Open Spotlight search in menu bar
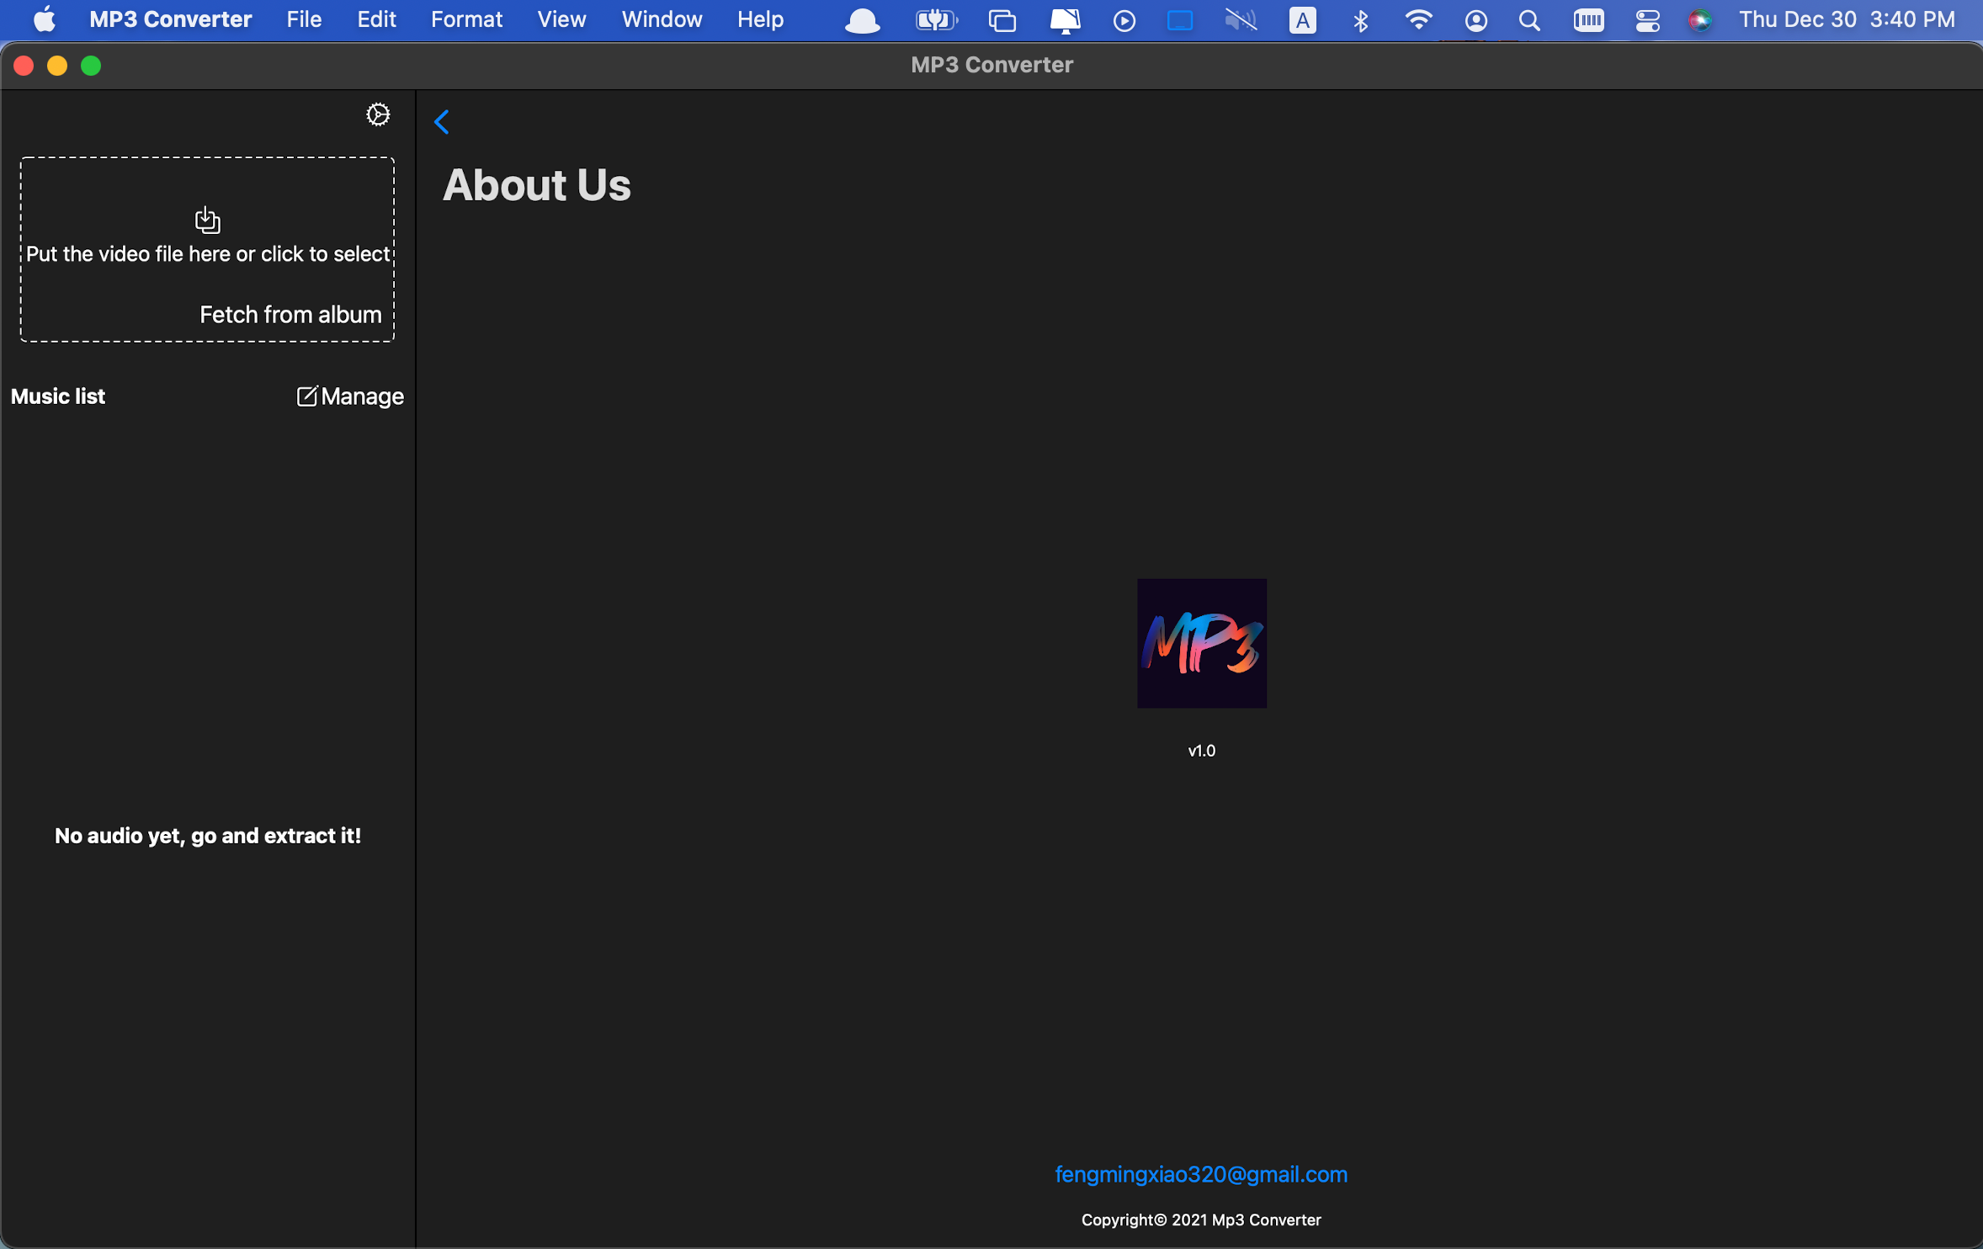Image resolution: width=1983 pixels, height=1249 pixels. (x=1529, y=20)
